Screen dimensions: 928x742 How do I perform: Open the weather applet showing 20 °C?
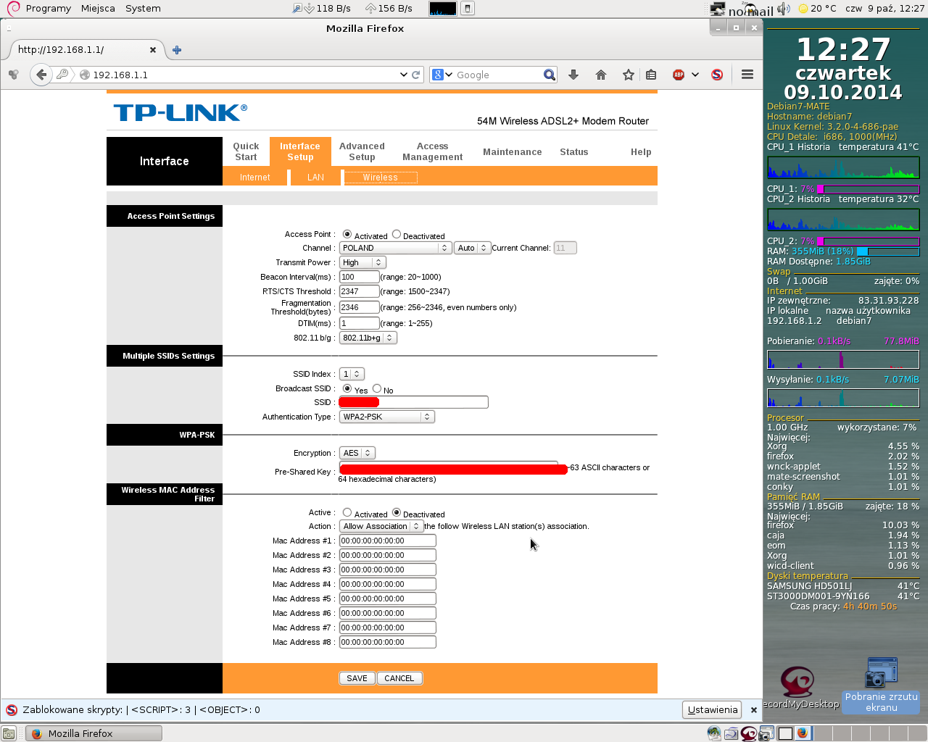817,9
